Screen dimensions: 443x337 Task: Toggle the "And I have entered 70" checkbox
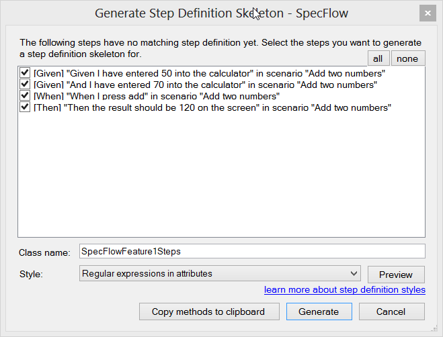(x=25, y=84)
